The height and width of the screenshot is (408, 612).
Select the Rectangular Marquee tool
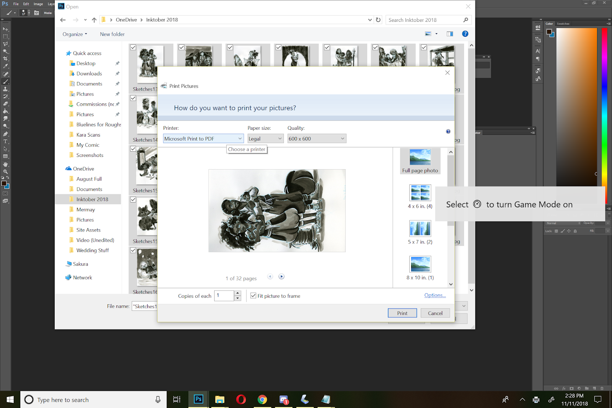(x=5, y=37)
